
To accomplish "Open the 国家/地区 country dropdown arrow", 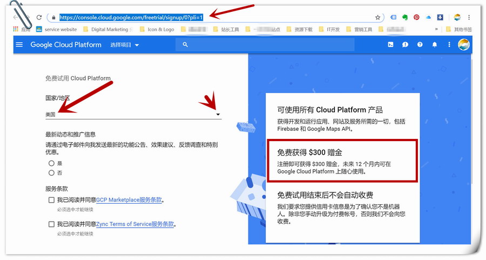I will tap(218, 115).
